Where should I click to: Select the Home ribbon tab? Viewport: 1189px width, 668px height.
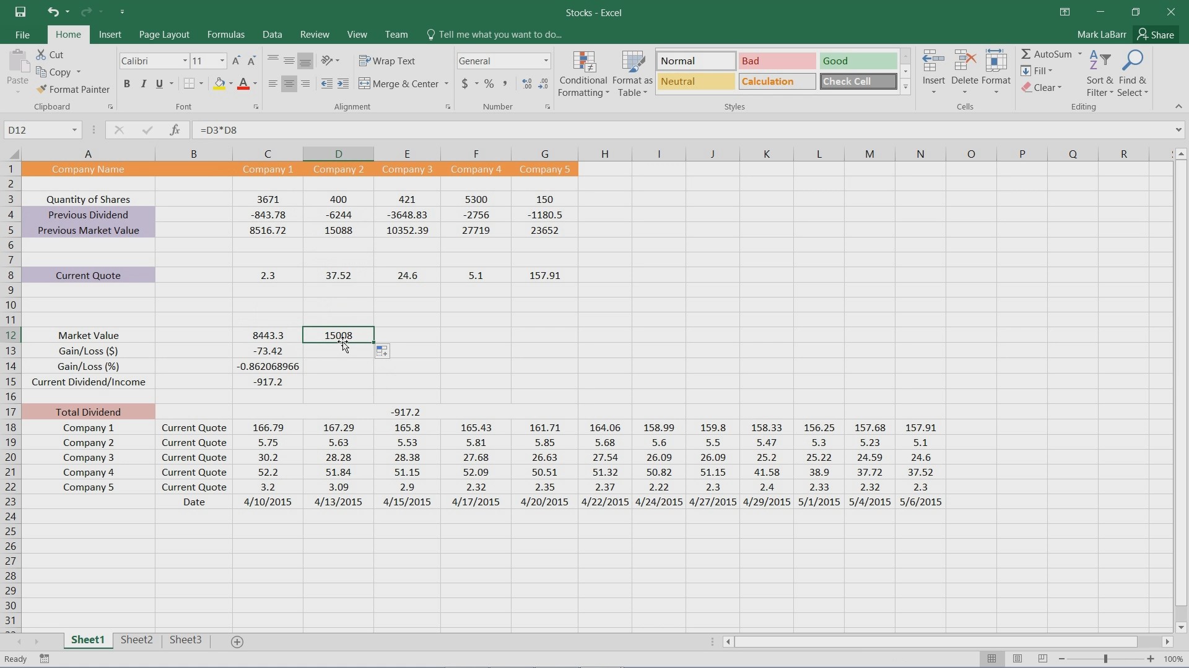(68, 34)
